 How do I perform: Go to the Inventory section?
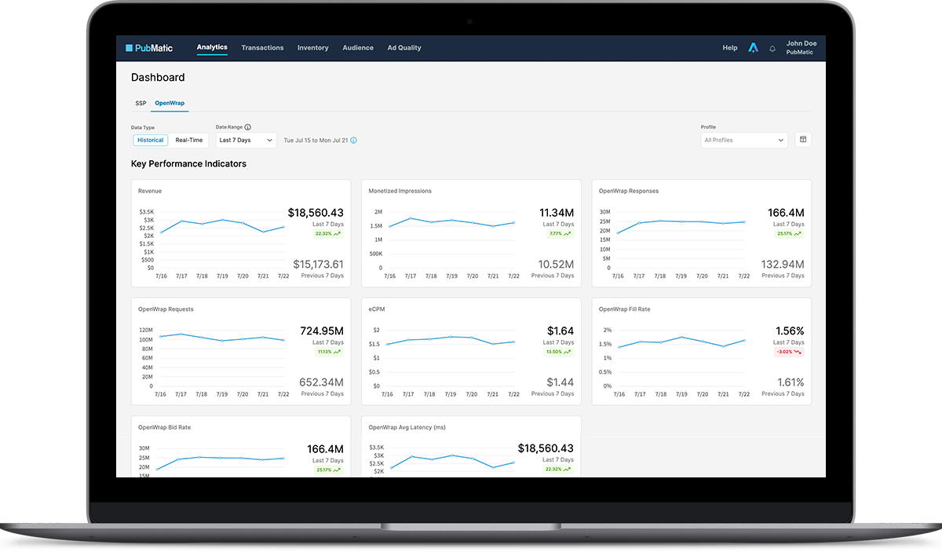(312, 48)
